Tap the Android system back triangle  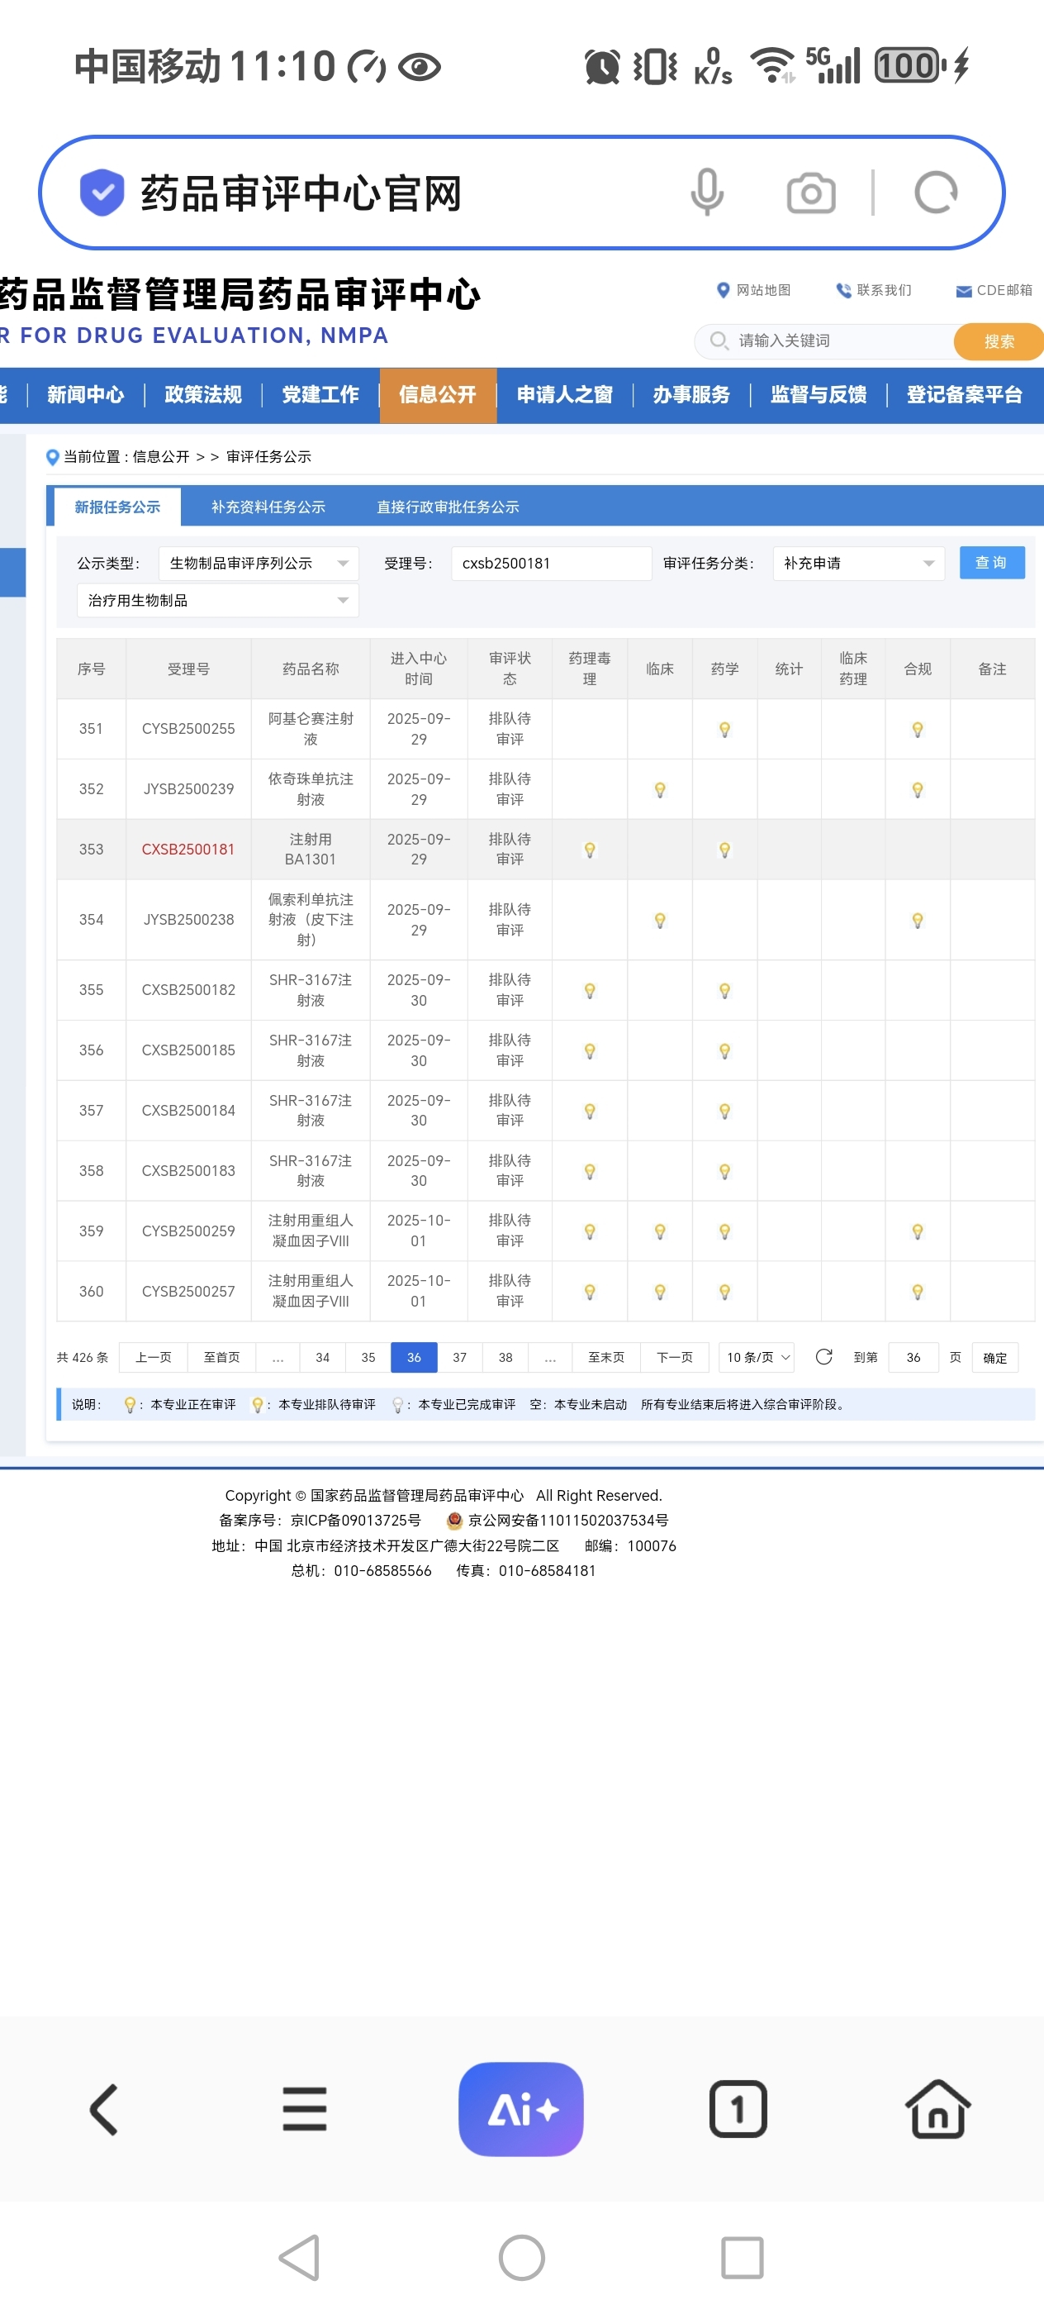[300, 2256]
